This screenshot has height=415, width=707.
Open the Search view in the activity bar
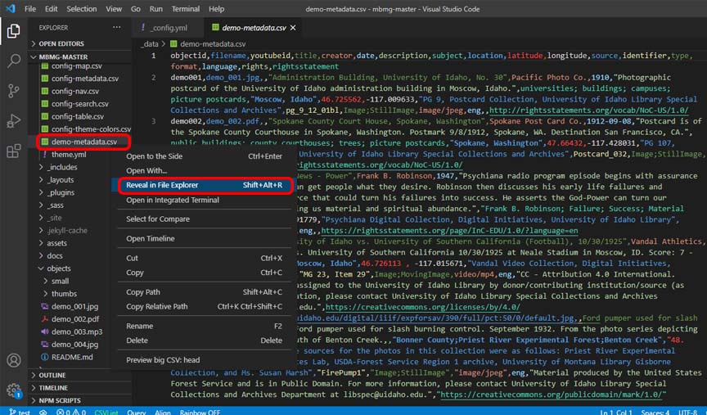14,61
